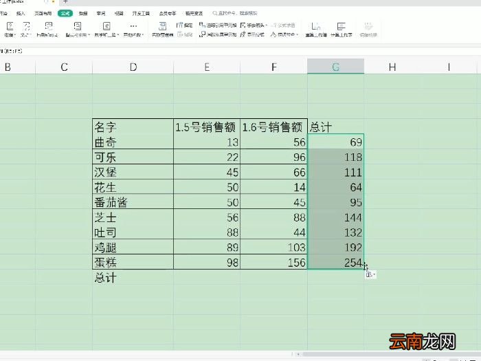This screenshot has width=481, height=361.
Task: Click Recalculate Workbook (重算工作簿) icon
Action: coord(315,26)
